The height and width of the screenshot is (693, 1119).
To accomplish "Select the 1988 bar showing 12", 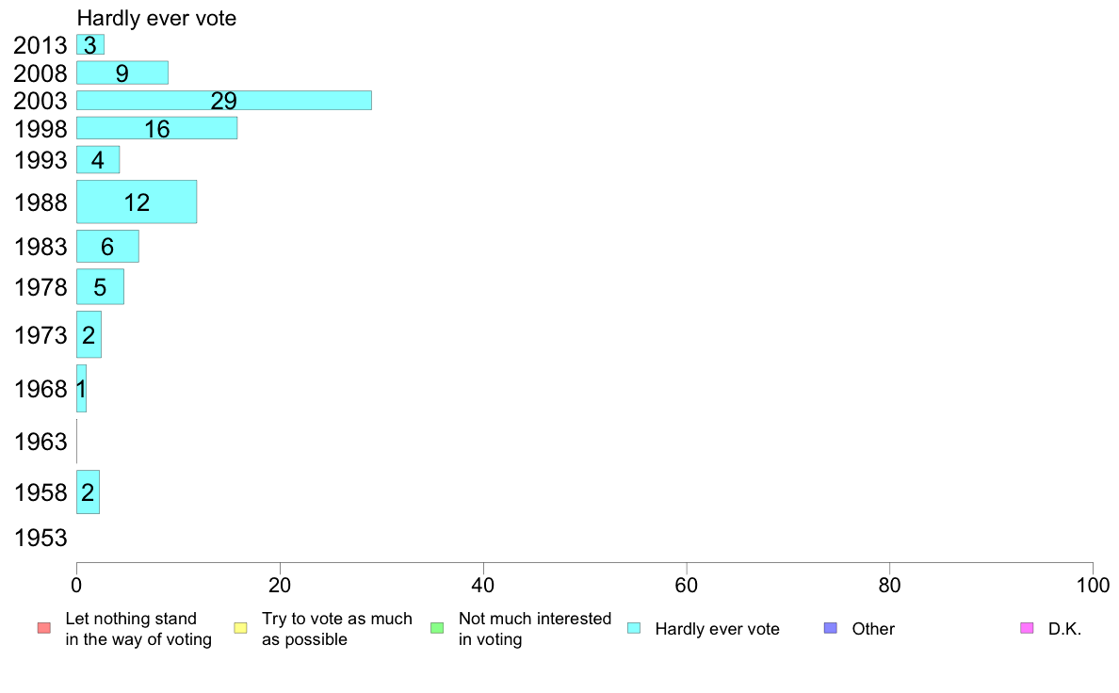I will click(x=137, y=202).
